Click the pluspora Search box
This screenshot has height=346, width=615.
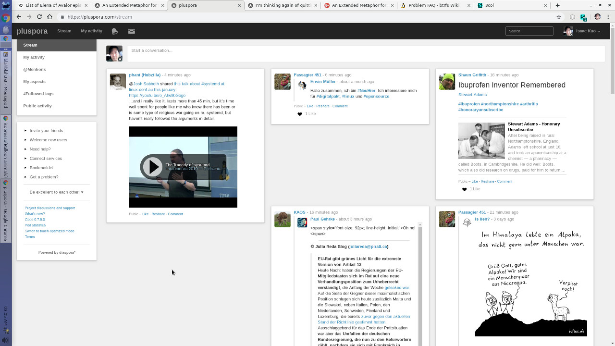click(x=529, y=31)
